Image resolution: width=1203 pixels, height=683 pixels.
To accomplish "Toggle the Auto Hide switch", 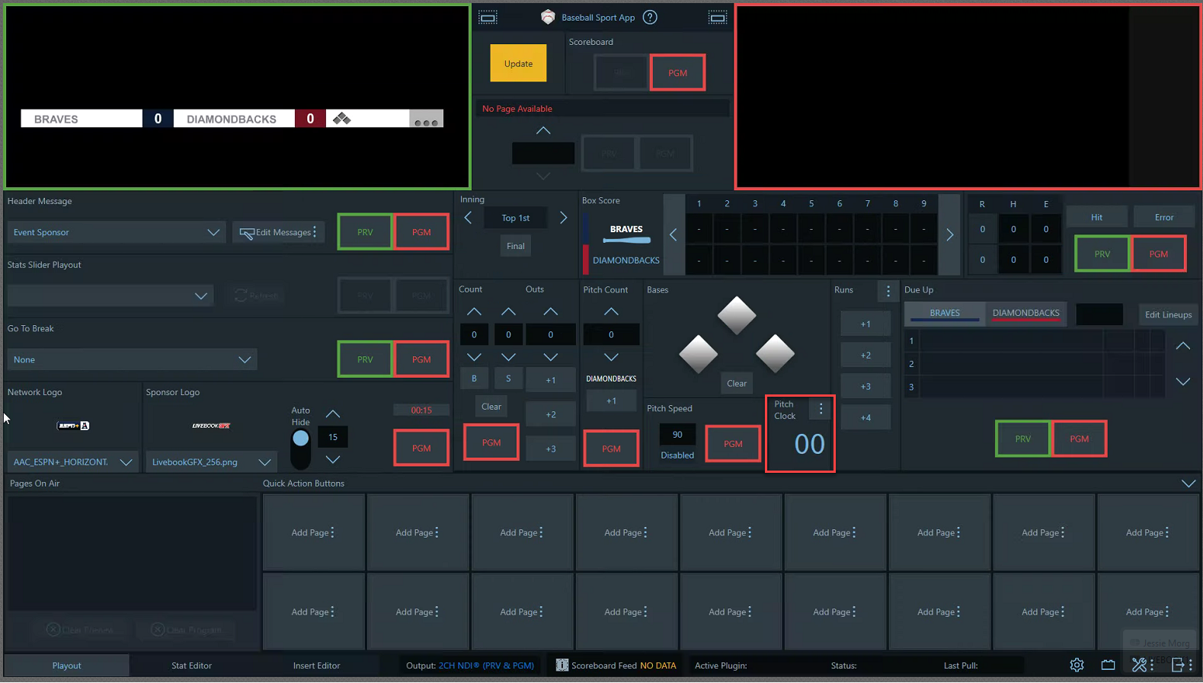I will coord(301,448).
